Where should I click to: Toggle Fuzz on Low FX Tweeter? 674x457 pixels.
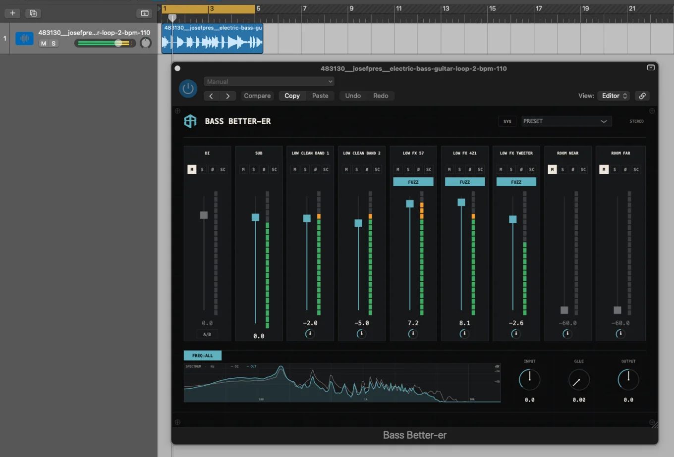coord(516,182)
